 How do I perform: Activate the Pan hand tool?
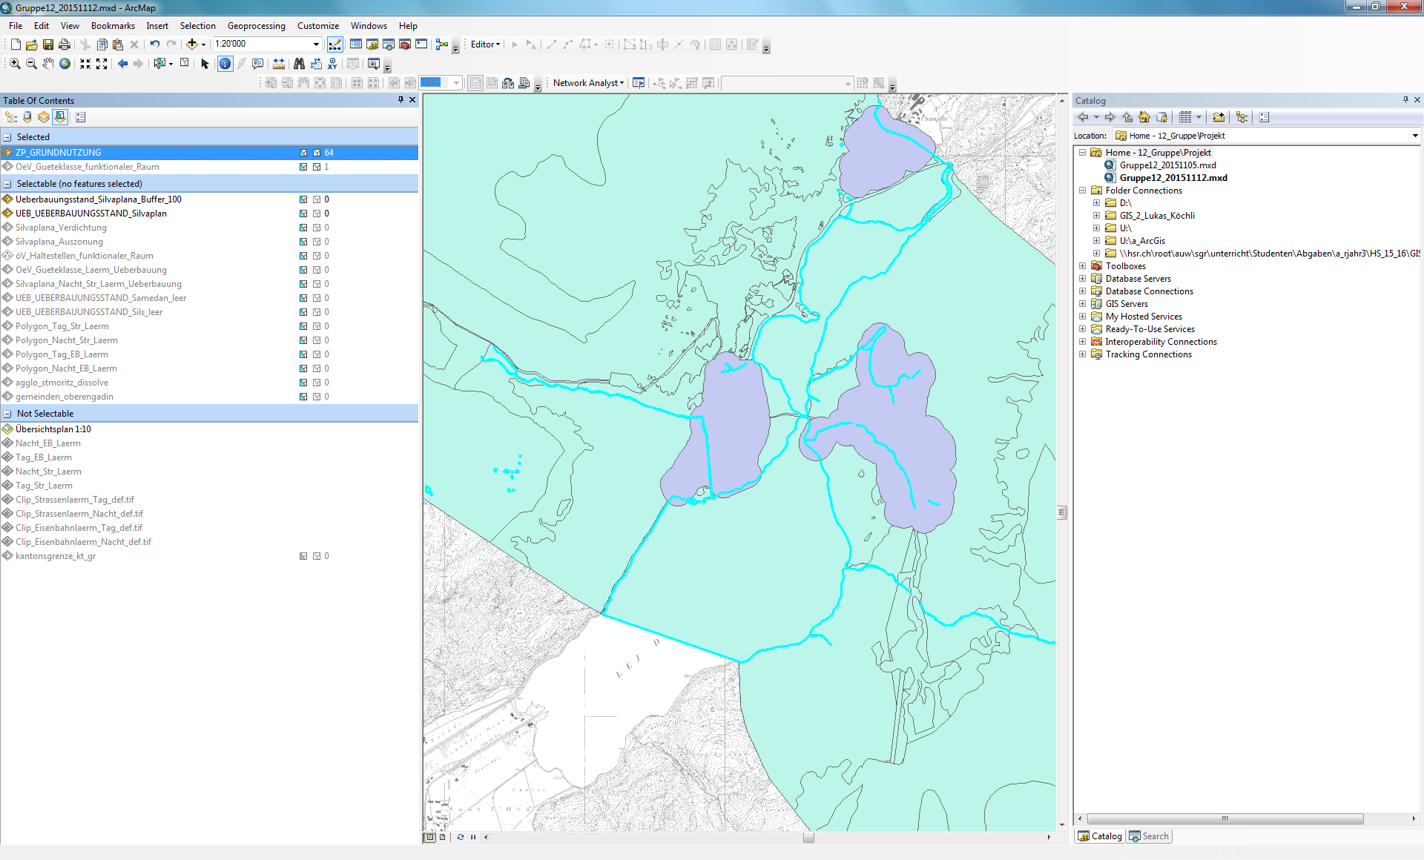[x=48, y=64]
